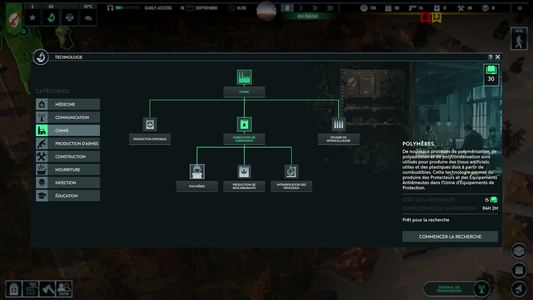Select the Production d'Engrais node icon
The height and width of the screenshot is (300, 533).
coord(150,124)
